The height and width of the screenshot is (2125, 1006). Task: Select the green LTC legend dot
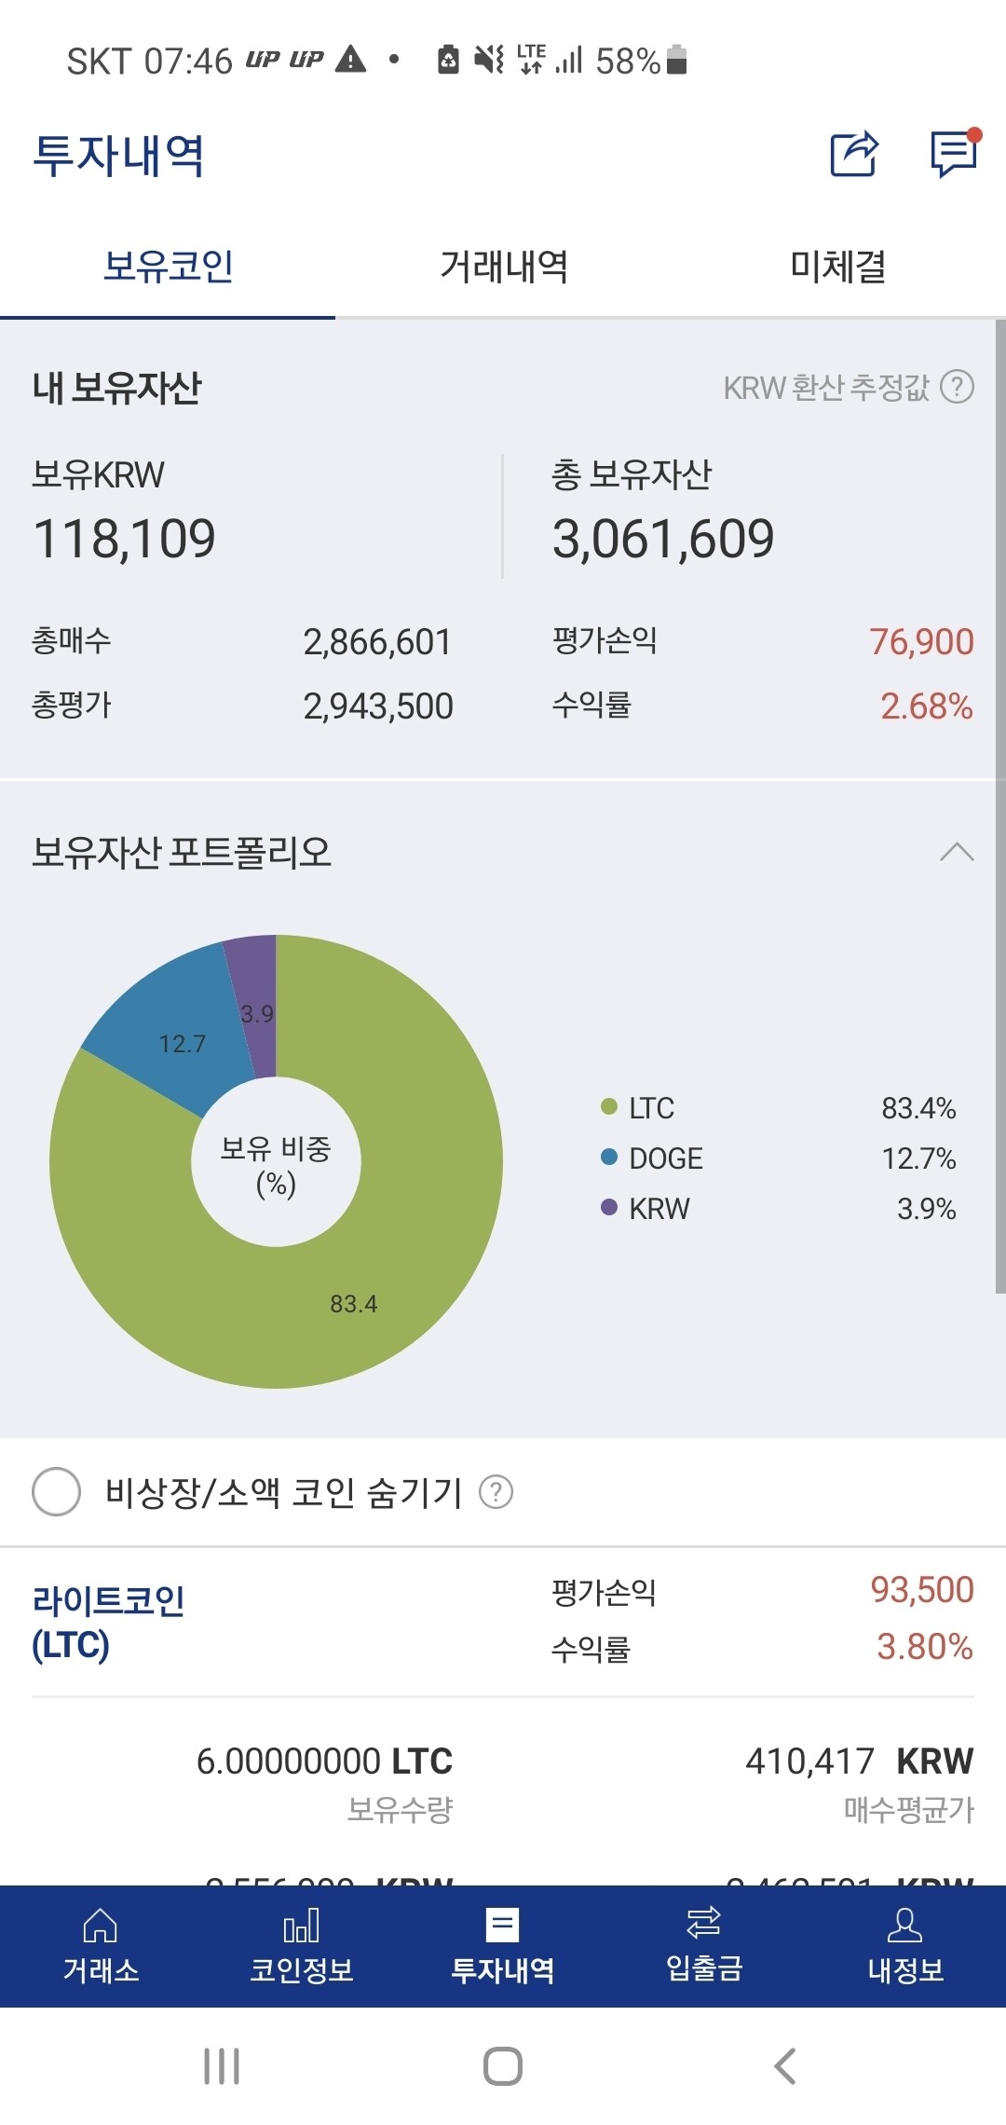coord(608,1109)
